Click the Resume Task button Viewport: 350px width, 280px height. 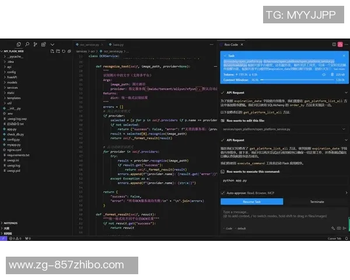[252, 201]
